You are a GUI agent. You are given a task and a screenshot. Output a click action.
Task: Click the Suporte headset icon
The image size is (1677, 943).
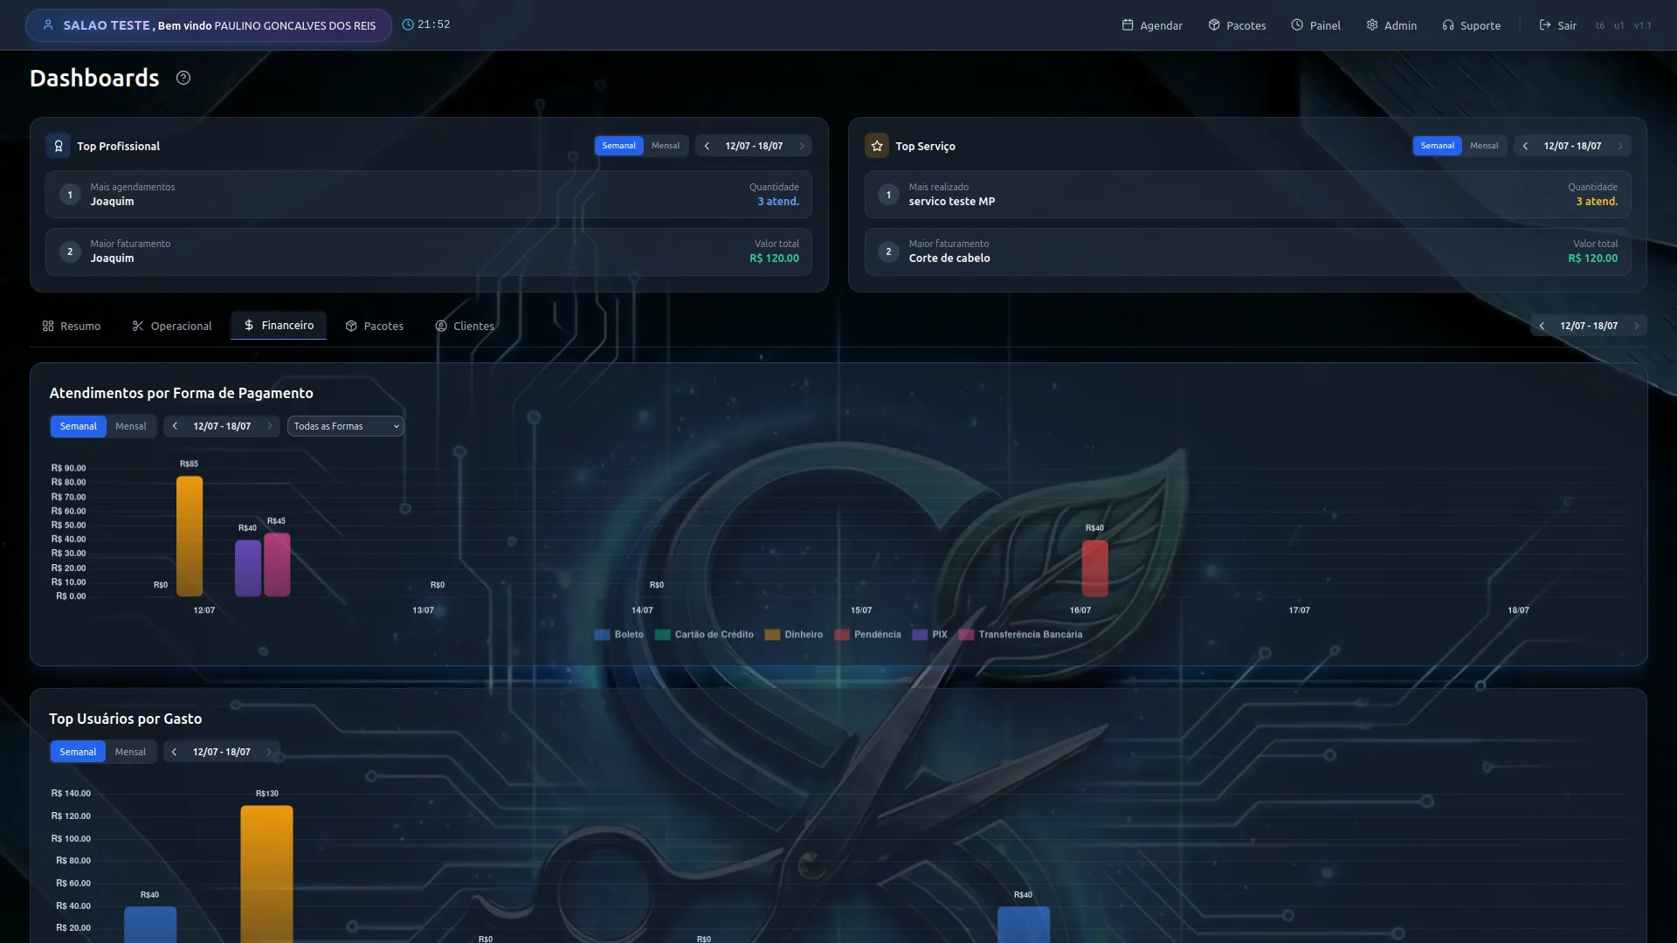tap(1448, 25)
